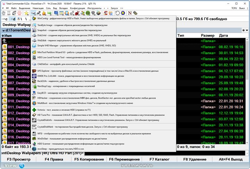Select HDD Low Level Format Tool
The image size is (250, 169).
[104, 57]
